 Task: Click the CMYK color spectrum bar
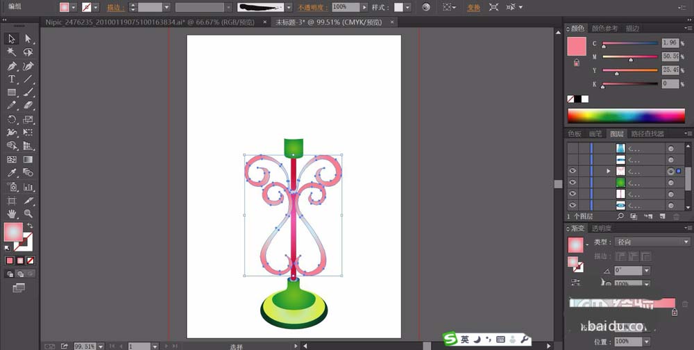626,115
